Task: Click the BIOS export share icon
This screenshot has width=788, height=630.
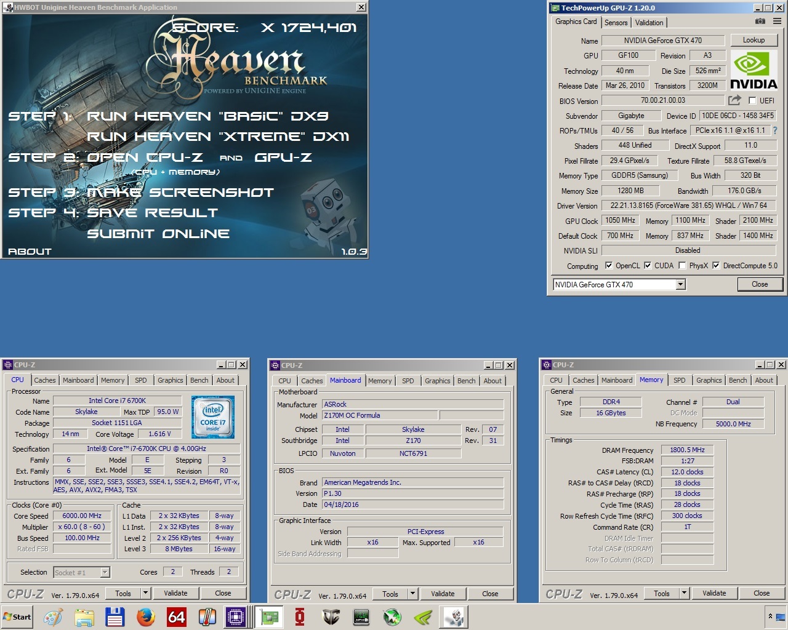Action: coord(734,100)
